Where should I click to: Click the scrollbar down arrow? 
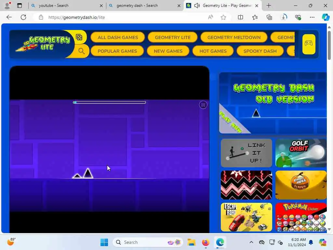[x=329, y=229]
